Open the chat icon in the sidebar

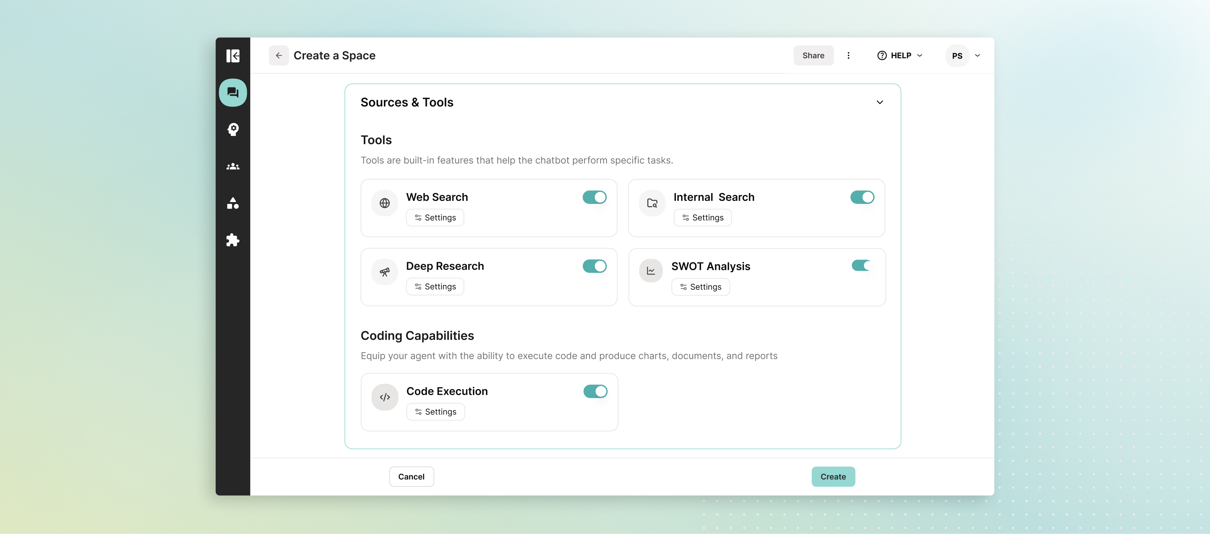233,93
